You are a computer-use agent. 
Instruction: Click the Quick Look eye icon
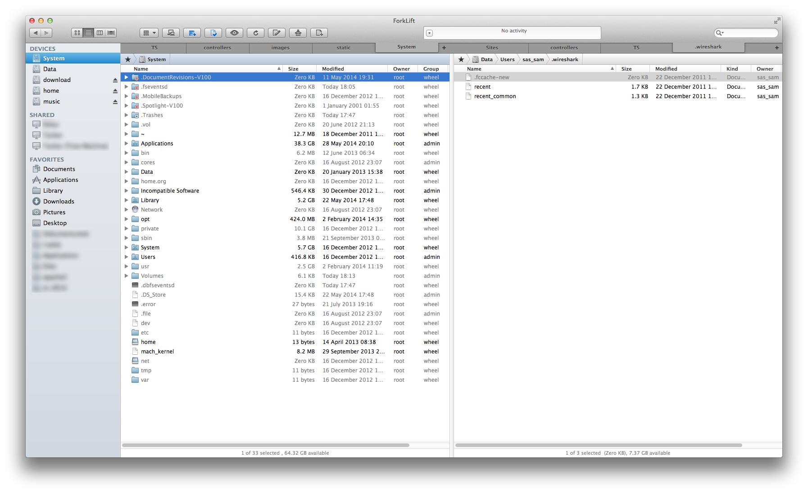pos(234,33)
